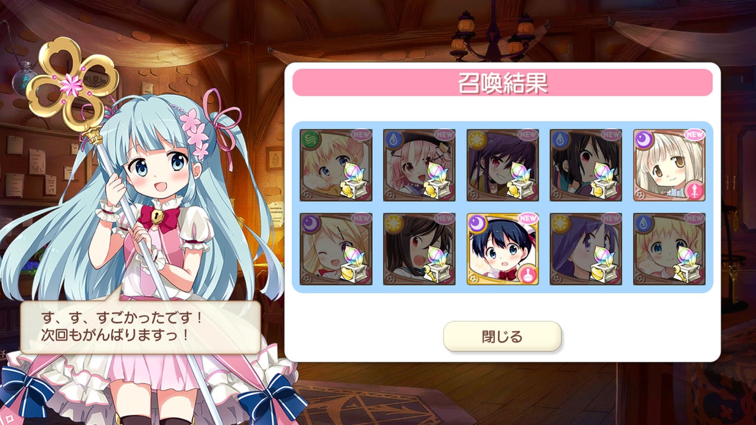Select the last card in the bottom row

[x=669, y=249]
